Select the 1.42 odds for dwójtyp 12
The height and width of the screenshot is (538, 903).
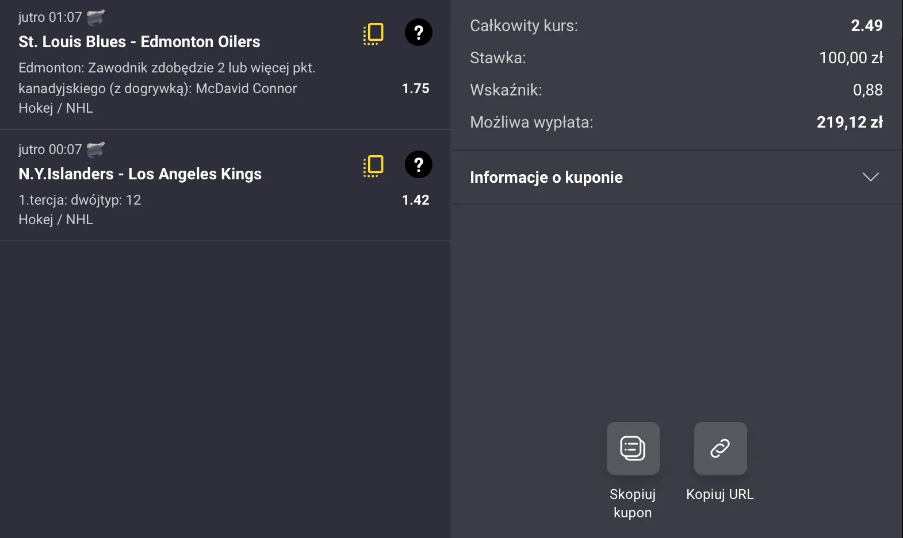(415, 200)
